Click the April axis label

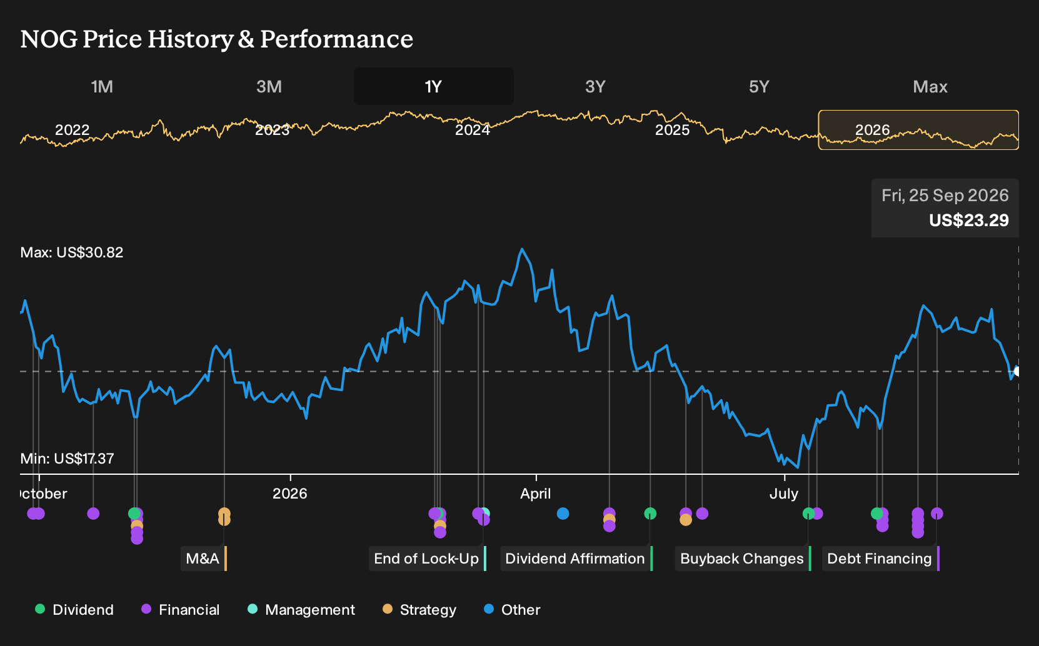pyautogui.click(x=536, y=494)
